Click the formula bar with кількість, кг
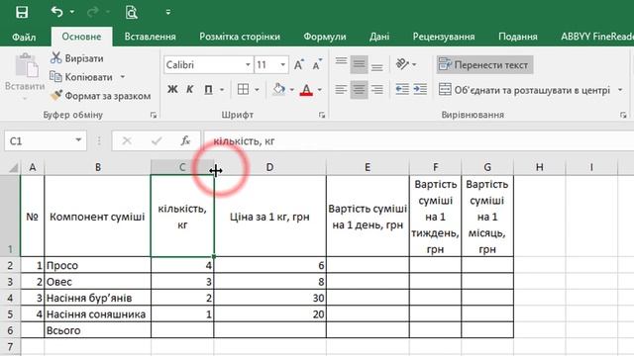Screen dimensions: 634x356 pyautogui.click(x=419, y=140)
